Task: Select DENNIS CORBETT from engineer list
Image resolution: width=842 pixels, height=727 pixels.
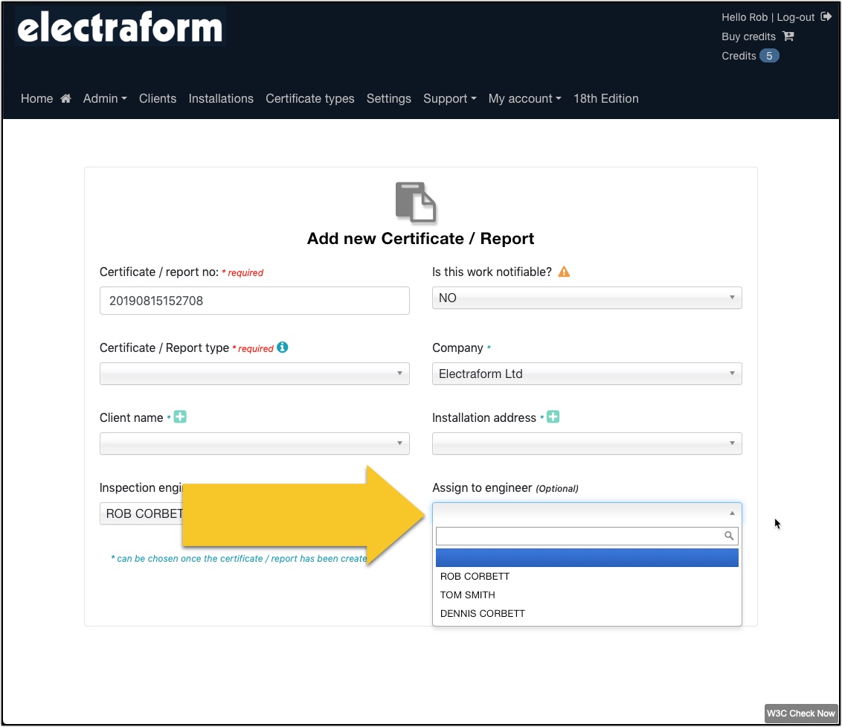Action: 587,613
